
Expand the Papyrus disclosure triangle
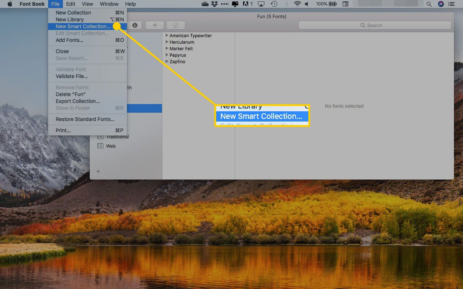[167, 55]
